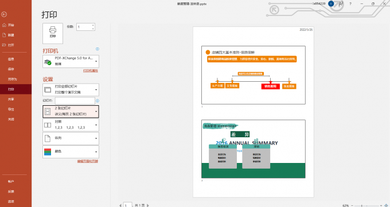Click in the slides range input field
Screen dimensions: 390x207
[75, 101]
